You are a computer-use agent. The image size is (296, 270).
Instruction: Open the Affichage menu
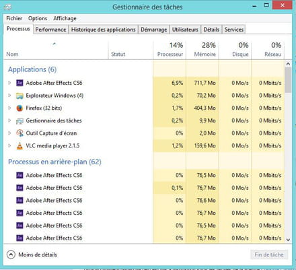65,18
